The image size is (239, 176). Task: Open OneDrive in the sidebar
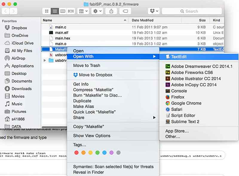click(x=16, y=35)
